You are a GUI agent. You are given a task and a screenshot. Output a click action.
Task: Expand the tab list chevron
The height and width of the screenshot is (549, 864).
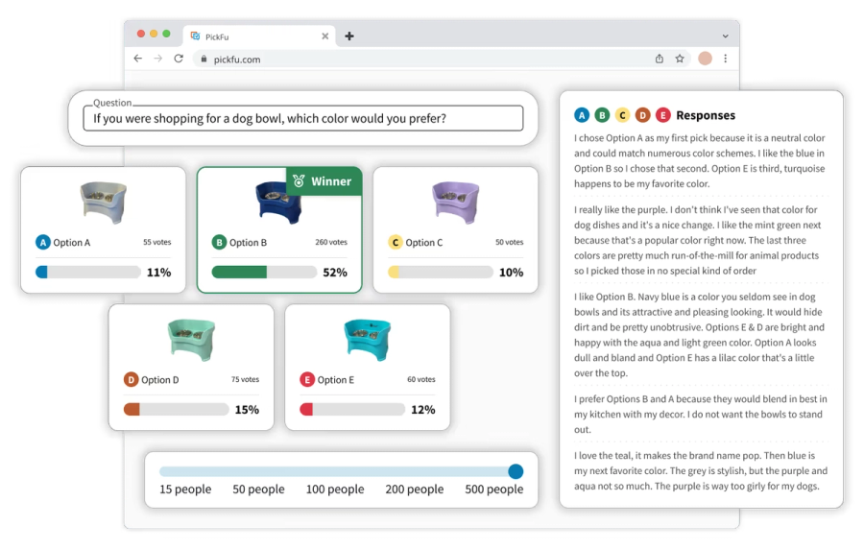(x=725, y=36)
